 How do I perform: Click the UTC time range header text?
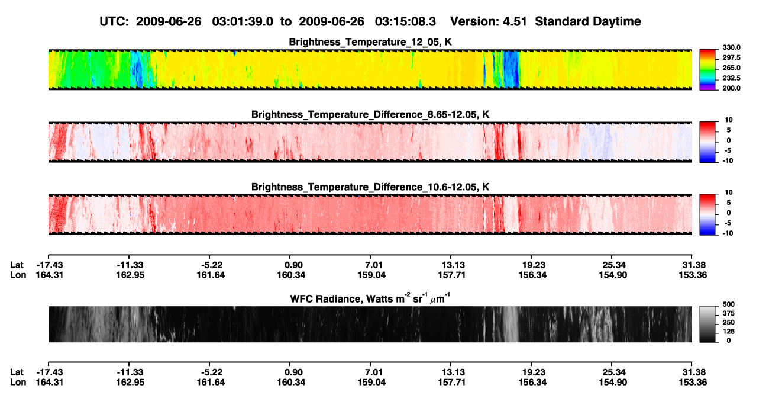[x=269, y=21]
